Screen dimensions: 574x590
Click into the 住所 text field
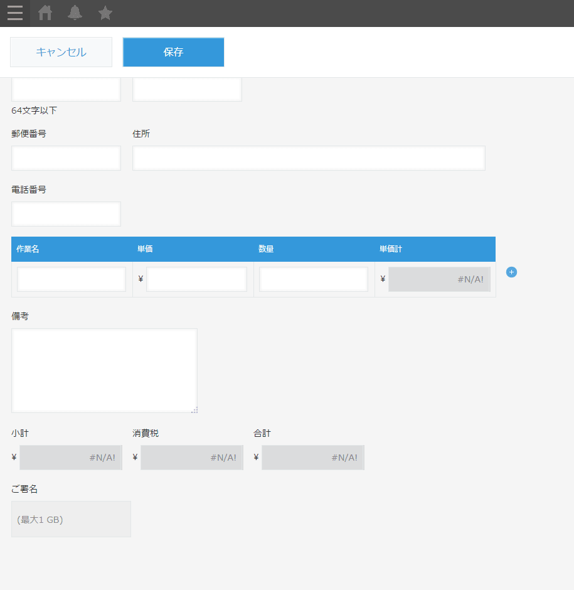point(309,158)
